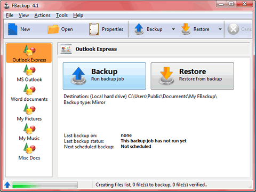This screenshot has width=256, height=192.
Task: Click the 'Last backup on:' label
Action: [x=81, y=135]
